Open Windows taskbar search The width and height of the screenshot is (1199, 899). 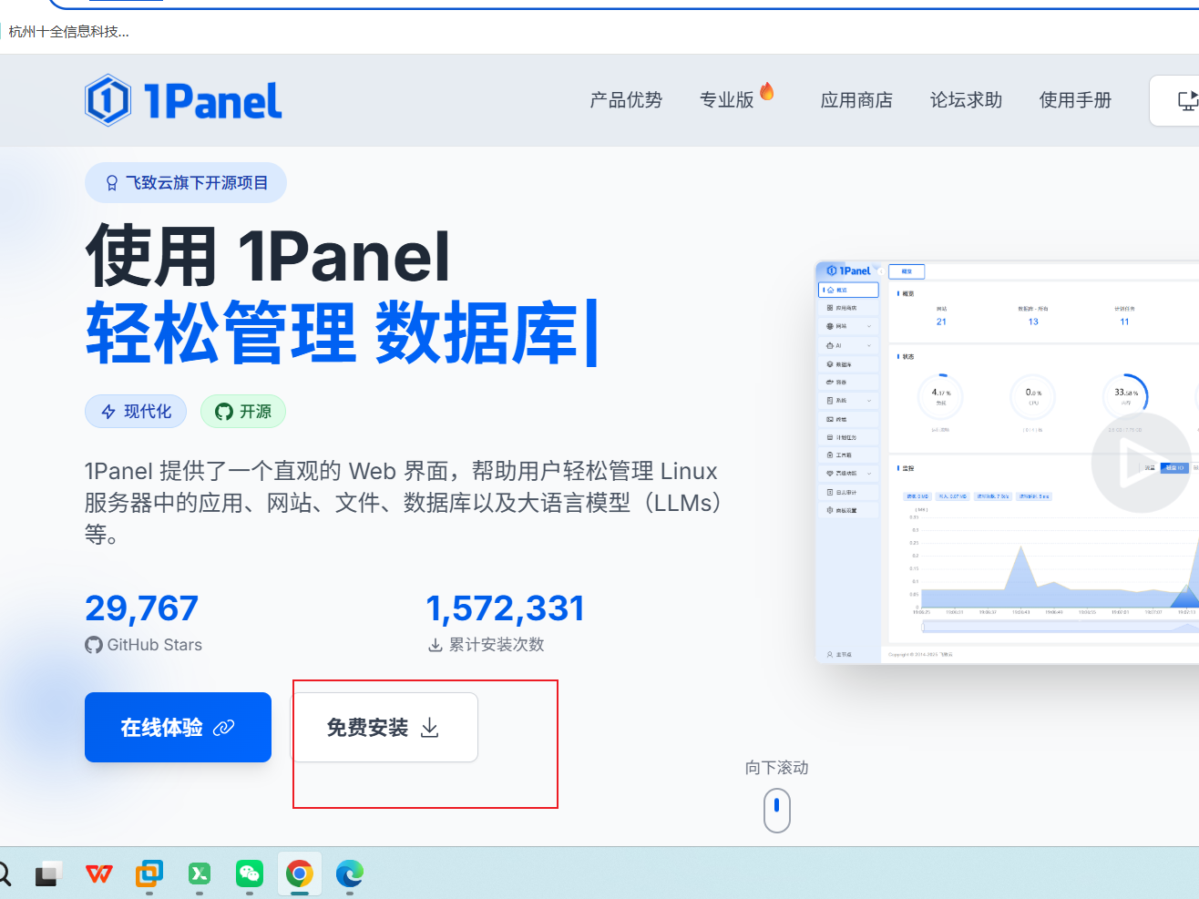tap(3, 874)
